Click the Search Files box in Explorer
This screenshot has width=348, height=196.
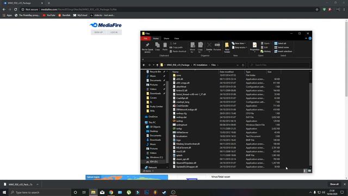tap(279, 65)
